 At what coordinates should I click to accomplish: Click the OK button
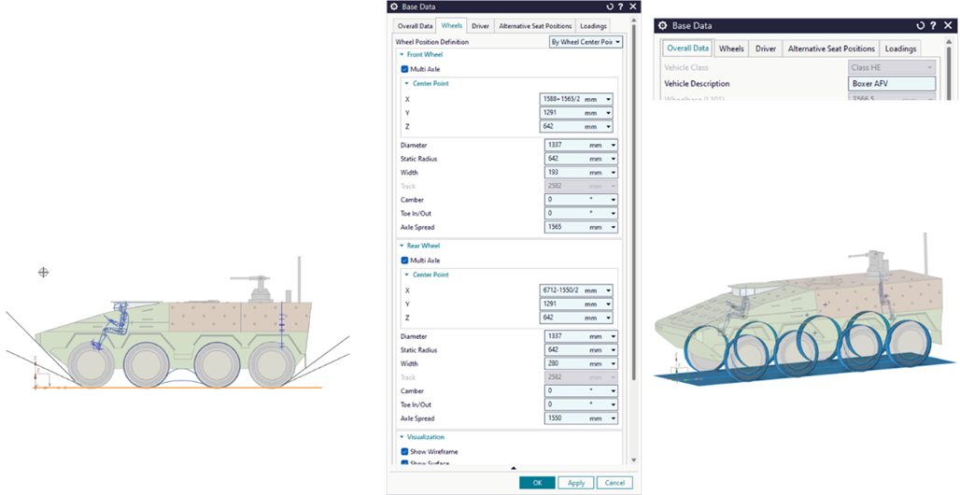click(537, 482)
